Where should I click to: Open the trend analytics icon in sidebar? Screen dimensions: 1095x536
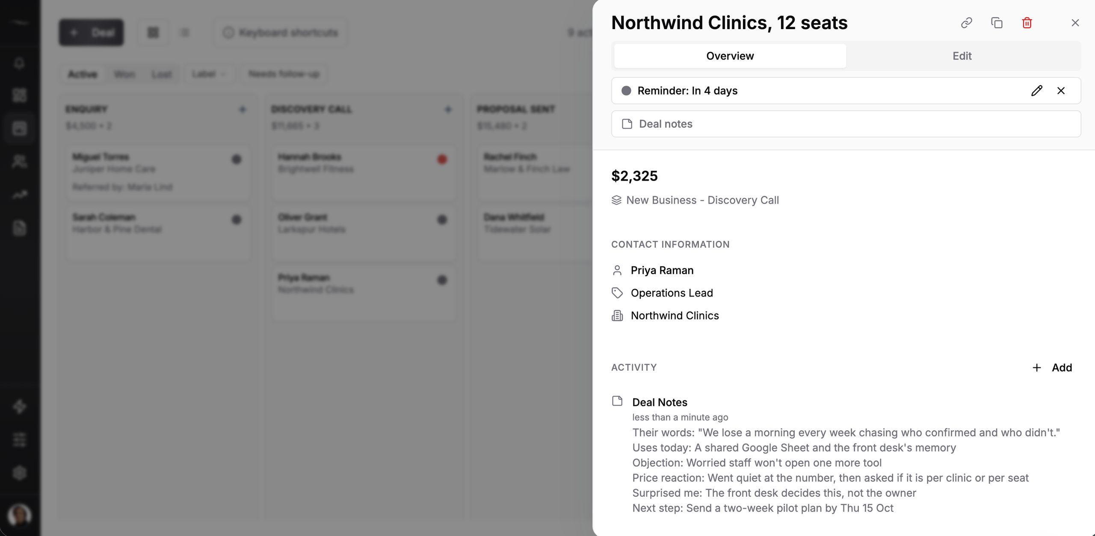(x=19, y=195)
